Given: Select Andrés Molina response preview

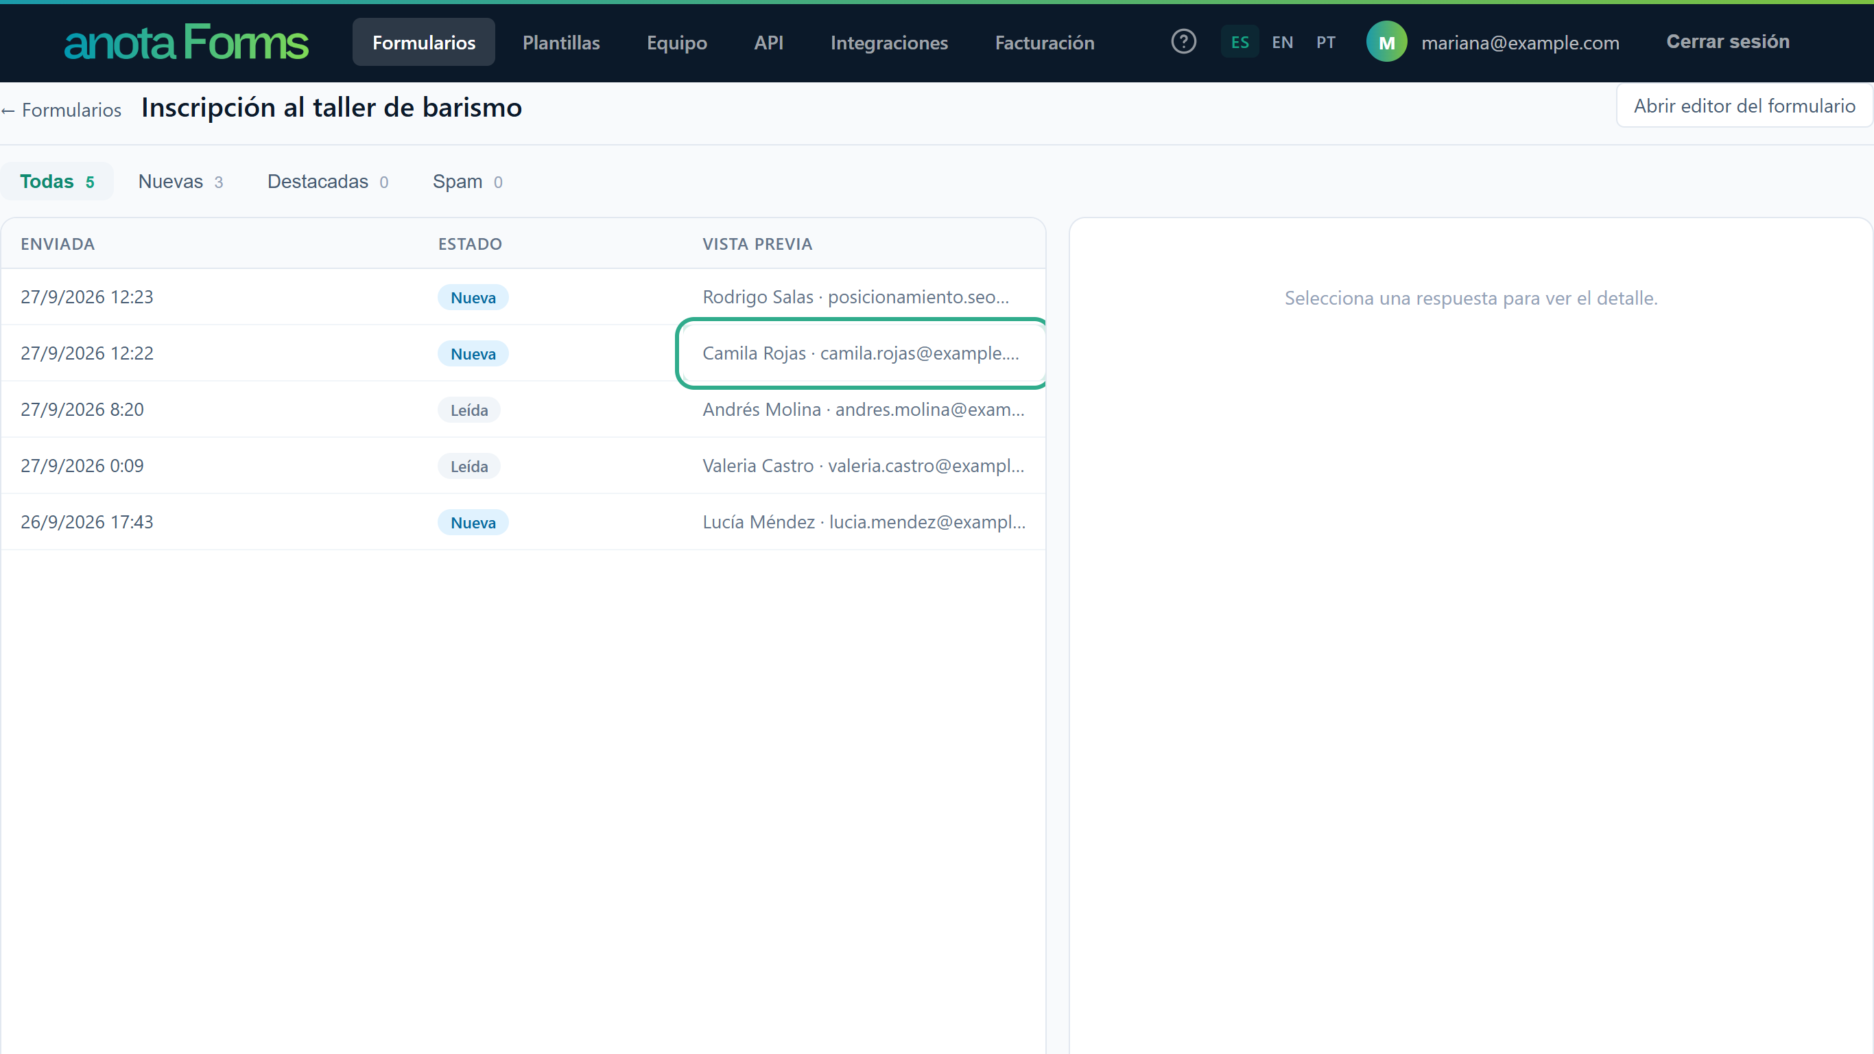Looking at the screenshot, I should (x=864, y=409).
